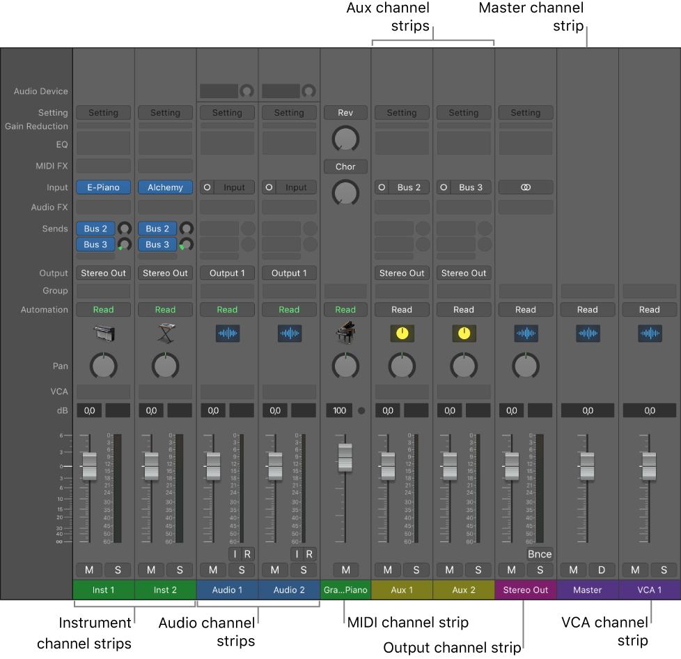Click the waveform icon on the VCA 1 strip
This screenshot has width=681, height=659.
(x=650, y=333)
